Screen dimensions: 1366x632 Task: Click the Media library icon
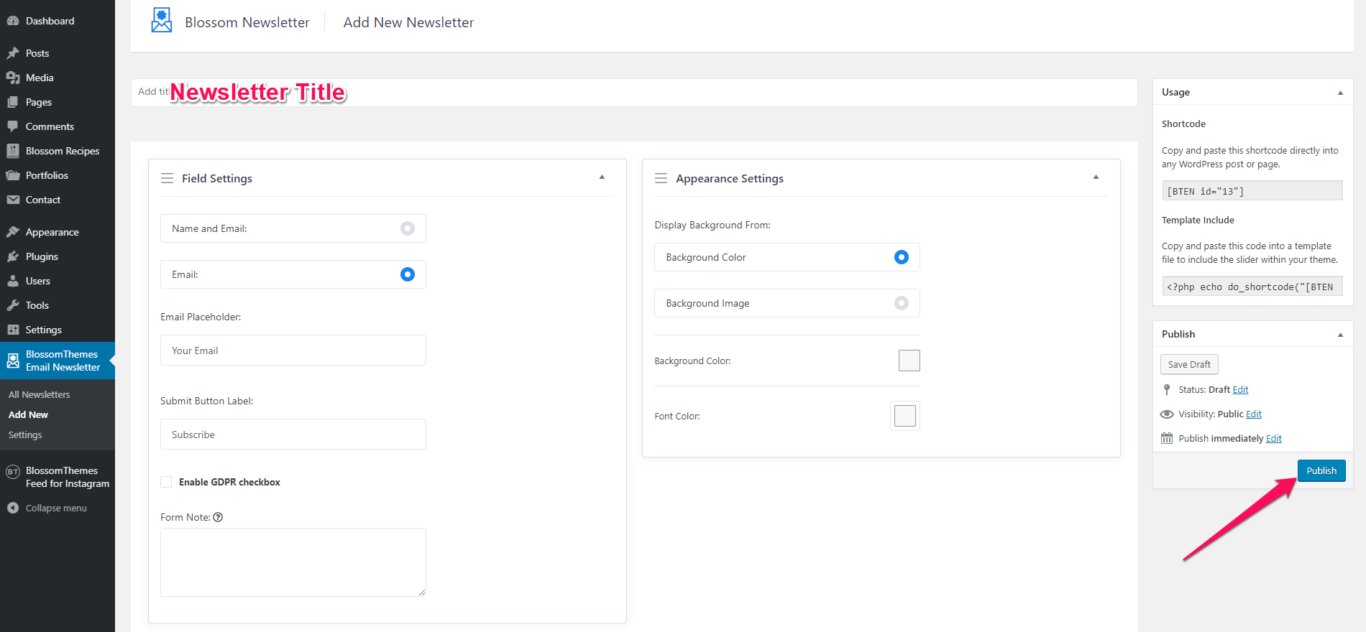point(13,78)
